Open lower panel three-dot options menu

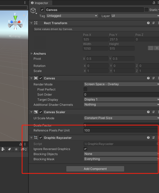coord(25,144)
